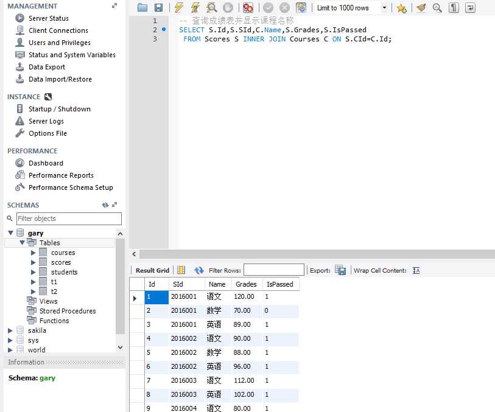Image resolution: width=495 pixels, height=412 pixels.
Task: Collapse the gary schema
Action: (x=10, y=233)
